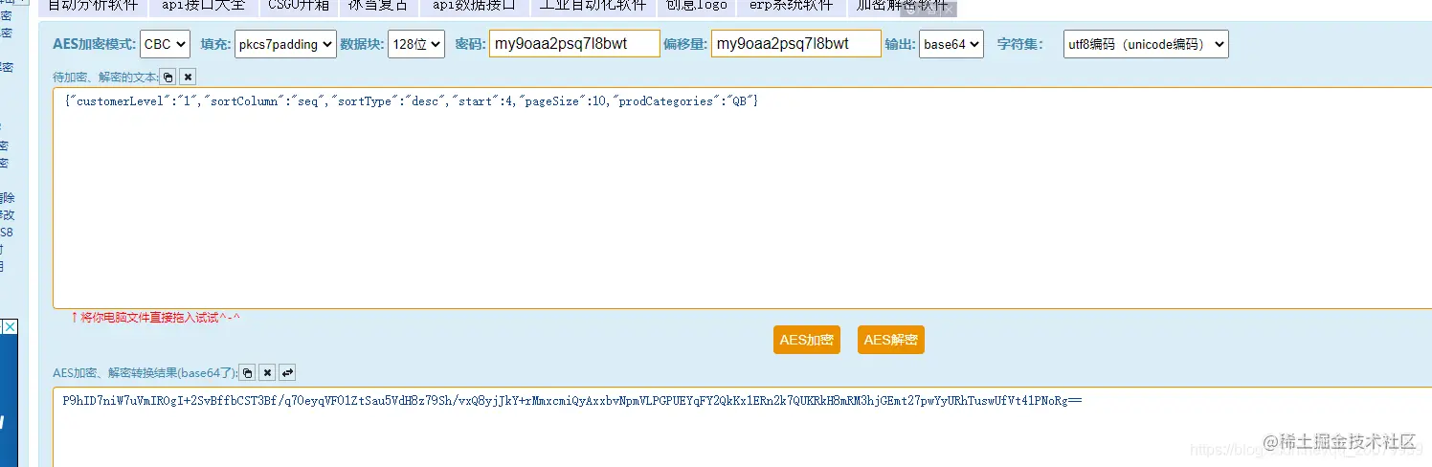Focus the 密码 password field
This screenshot has height=467, width=1432.
click(574, 44)
